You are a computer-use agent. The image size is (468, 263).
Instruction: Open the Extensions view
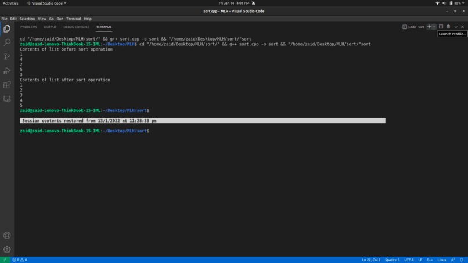click(7, 85)
